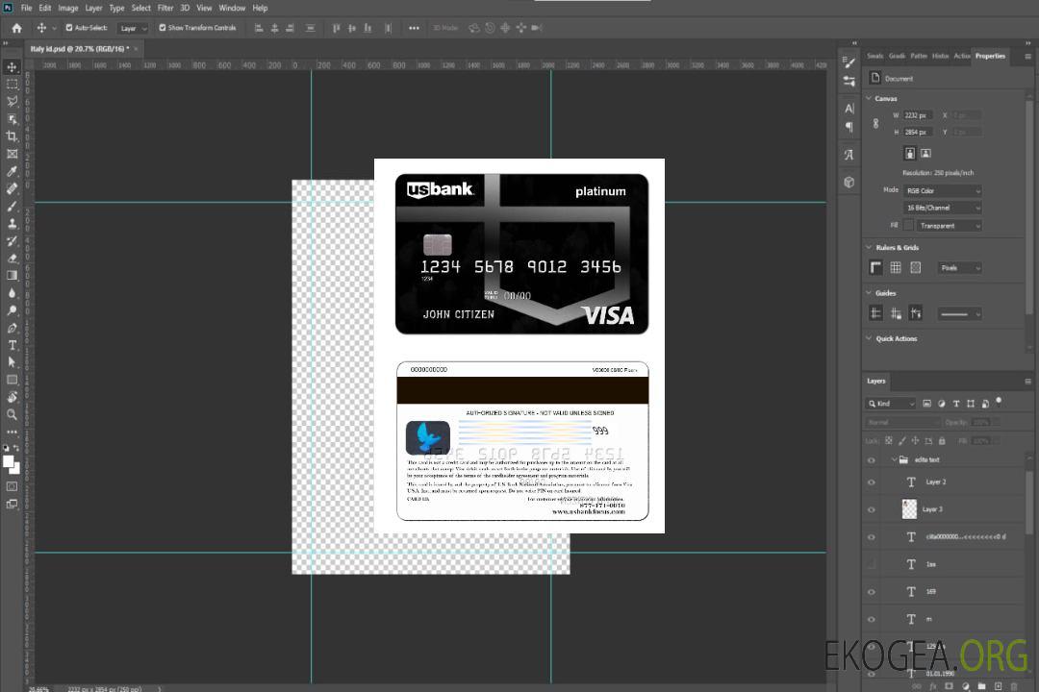This screenshot has width=1039, height=692.
Task: Show the hidden '1ss' text layer
Action: pyautogui.click(x=872, y=565)
